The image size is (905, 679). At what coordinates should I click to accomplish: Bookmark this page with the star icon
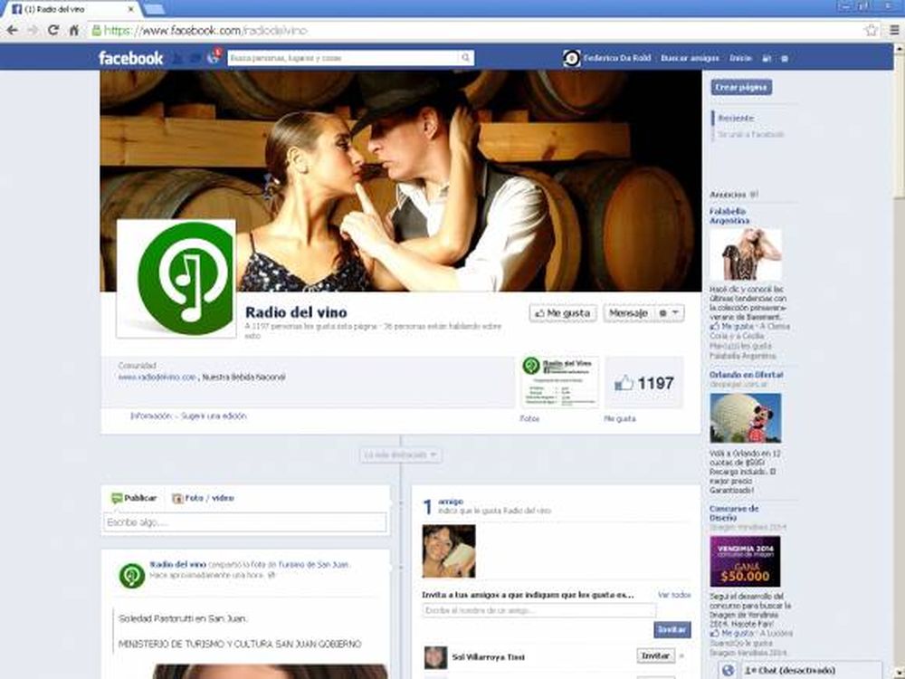871,30
